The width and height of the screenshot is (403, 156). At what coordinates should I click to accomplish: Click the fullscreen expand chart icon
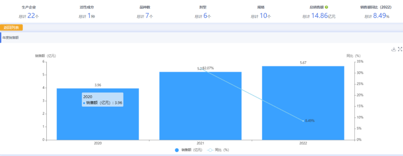click(400, 49)
